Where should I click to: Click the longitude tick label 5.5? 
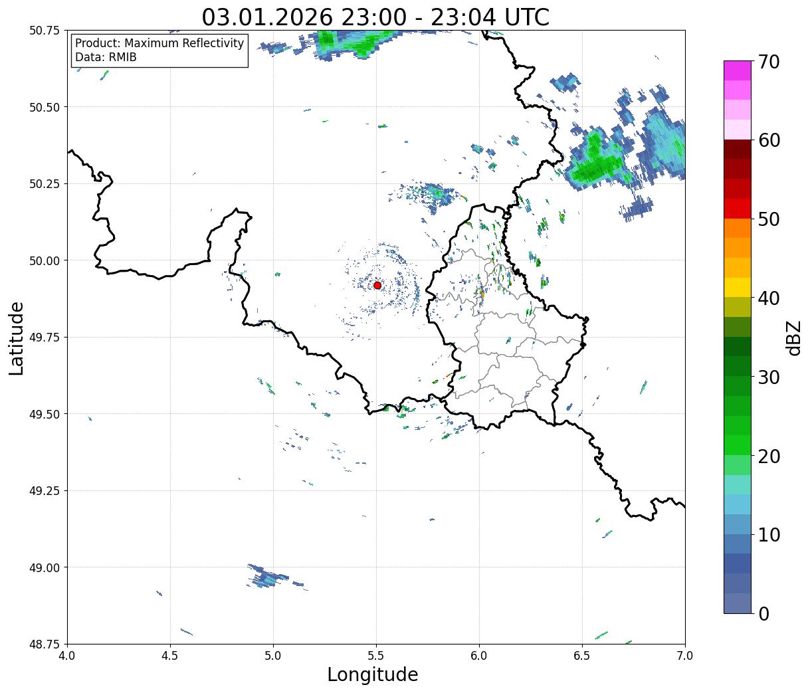376,656
